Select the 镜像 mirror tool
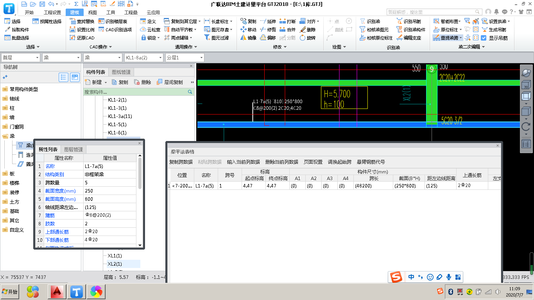 tap(248, 38)
